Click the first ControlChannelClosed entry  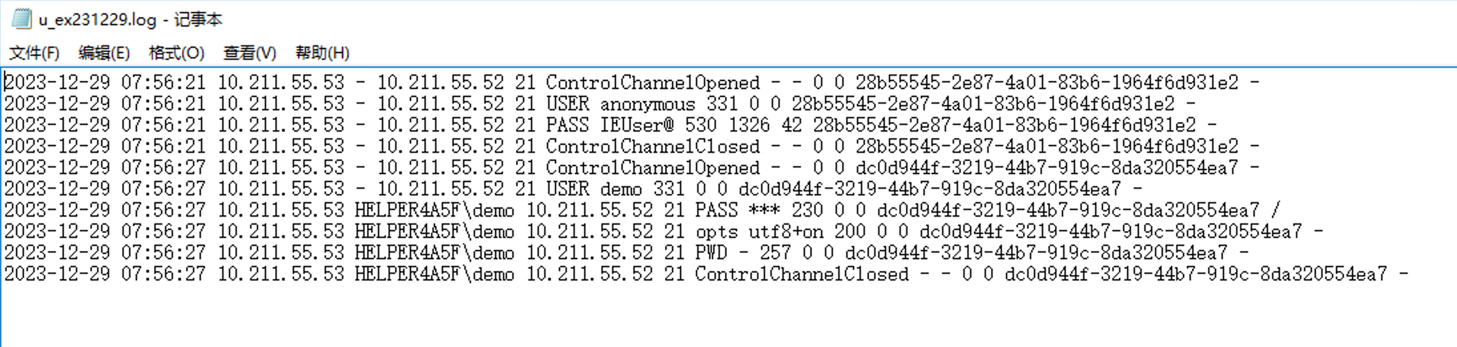(652, 146)
